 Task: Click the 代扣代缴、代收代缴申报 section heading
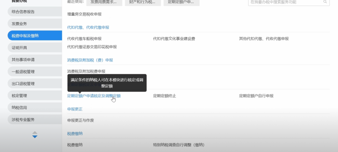(88, 27)
